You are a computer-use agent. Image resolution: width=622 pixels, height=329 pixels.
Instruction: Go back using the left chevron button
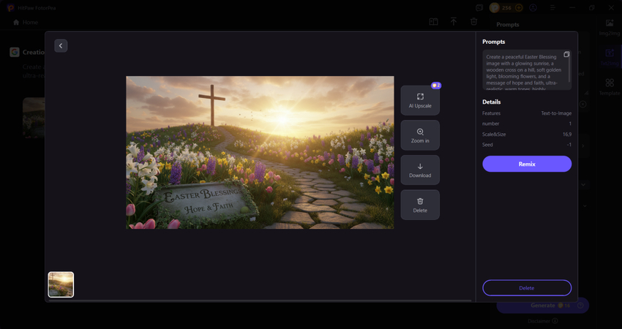click(x=61, y=46)
